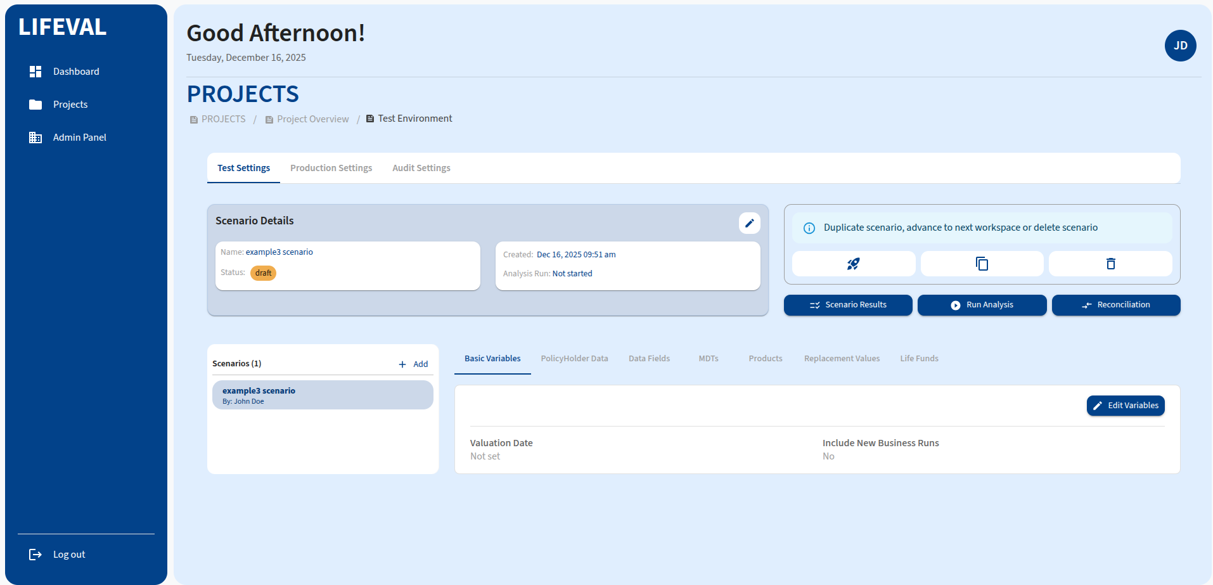Viewport: 1213px width, 585px height.
Task: Open the PolicyHolder Data tab
Action: pyautogui.click(x=574, y=359)
